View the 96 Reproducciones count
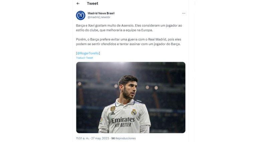The width and height of the screenshot is (267, 142). (123, 138)
